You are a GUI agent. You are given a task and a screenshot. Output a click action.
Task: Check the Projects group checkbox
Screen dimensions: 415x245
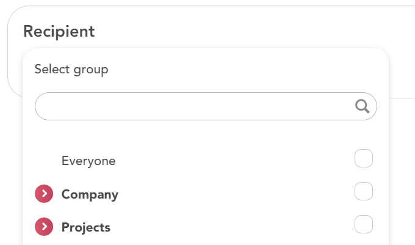click(x=364, y=224)
